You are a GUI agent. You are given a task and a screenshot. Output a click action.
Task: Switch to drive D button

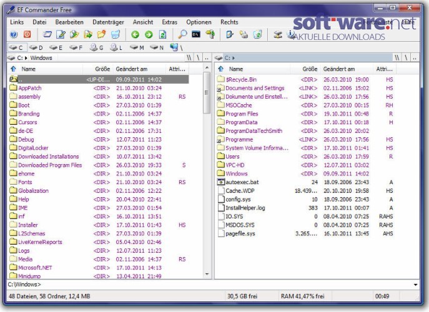pyautogui.click(x=36, y=48)
